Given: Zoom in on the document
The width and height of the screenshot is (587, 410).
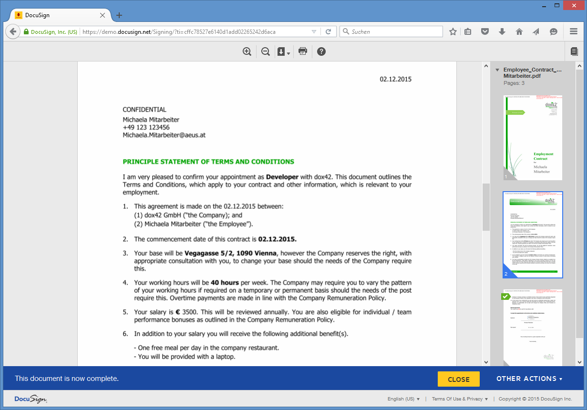Looking at the screenshot, I should (x=247, y=51).
